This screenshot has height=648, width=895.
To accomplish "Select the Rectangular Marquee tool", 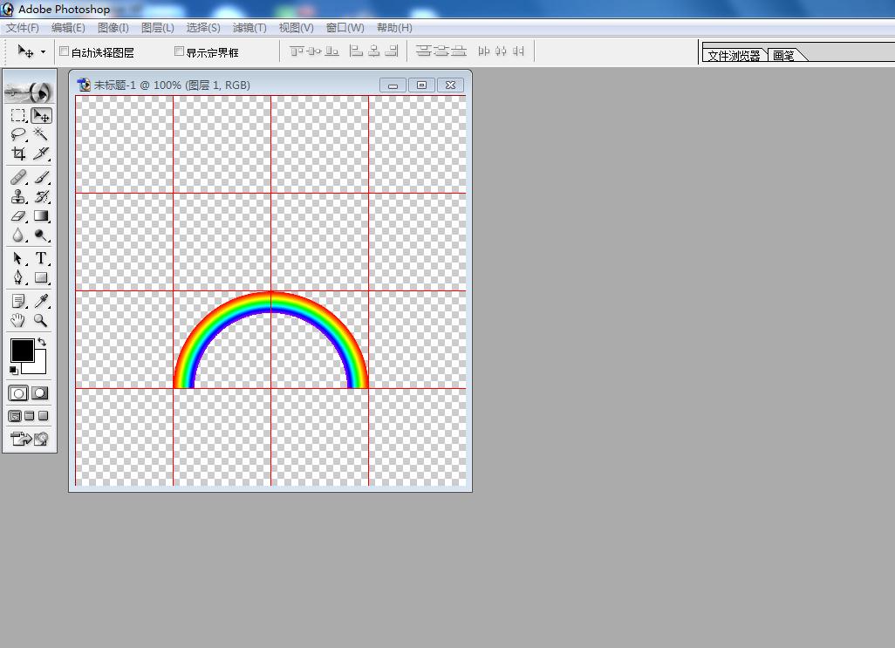I will [x=18, y=115].
